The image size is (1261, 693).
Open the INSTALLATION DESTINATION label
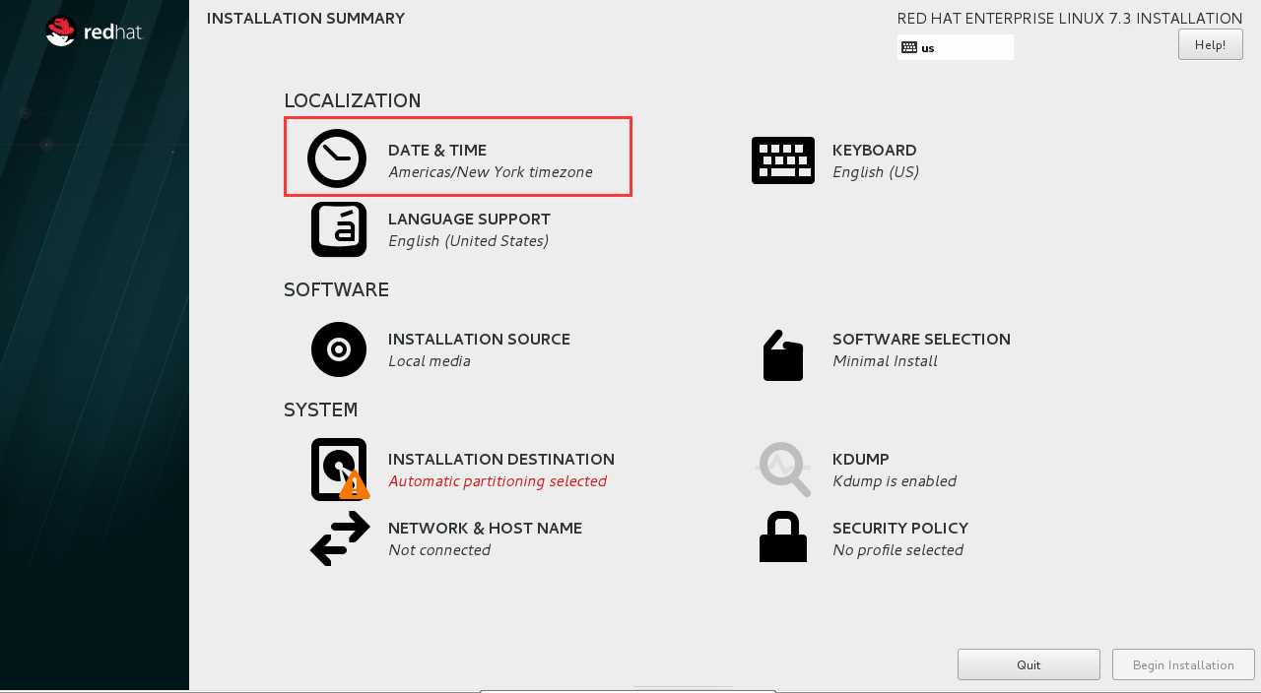tap(501, 459)
